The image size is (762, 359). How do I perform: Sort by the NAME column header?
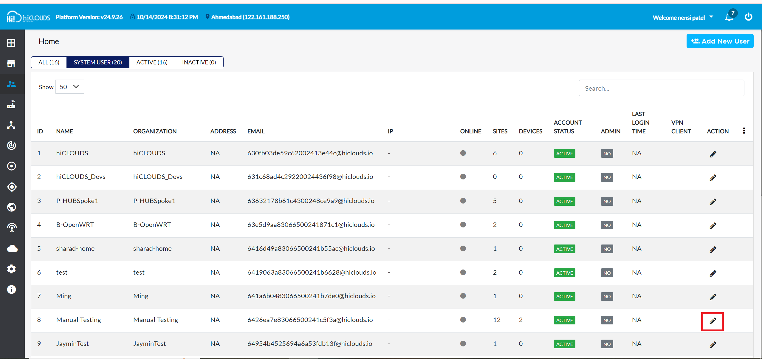pos(64,131)
